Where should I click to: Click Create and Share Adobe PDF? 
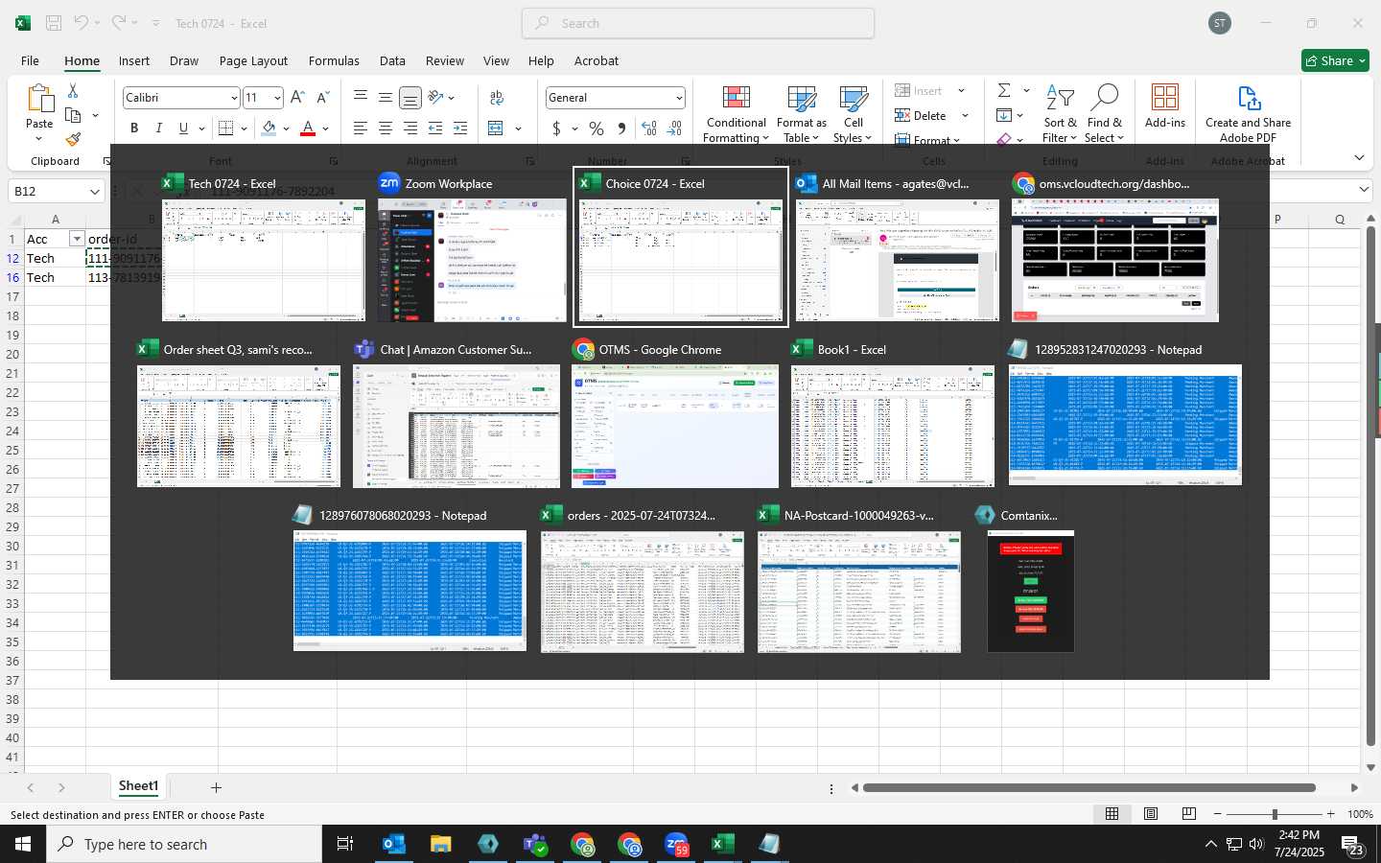click(x=1248, y=114)
